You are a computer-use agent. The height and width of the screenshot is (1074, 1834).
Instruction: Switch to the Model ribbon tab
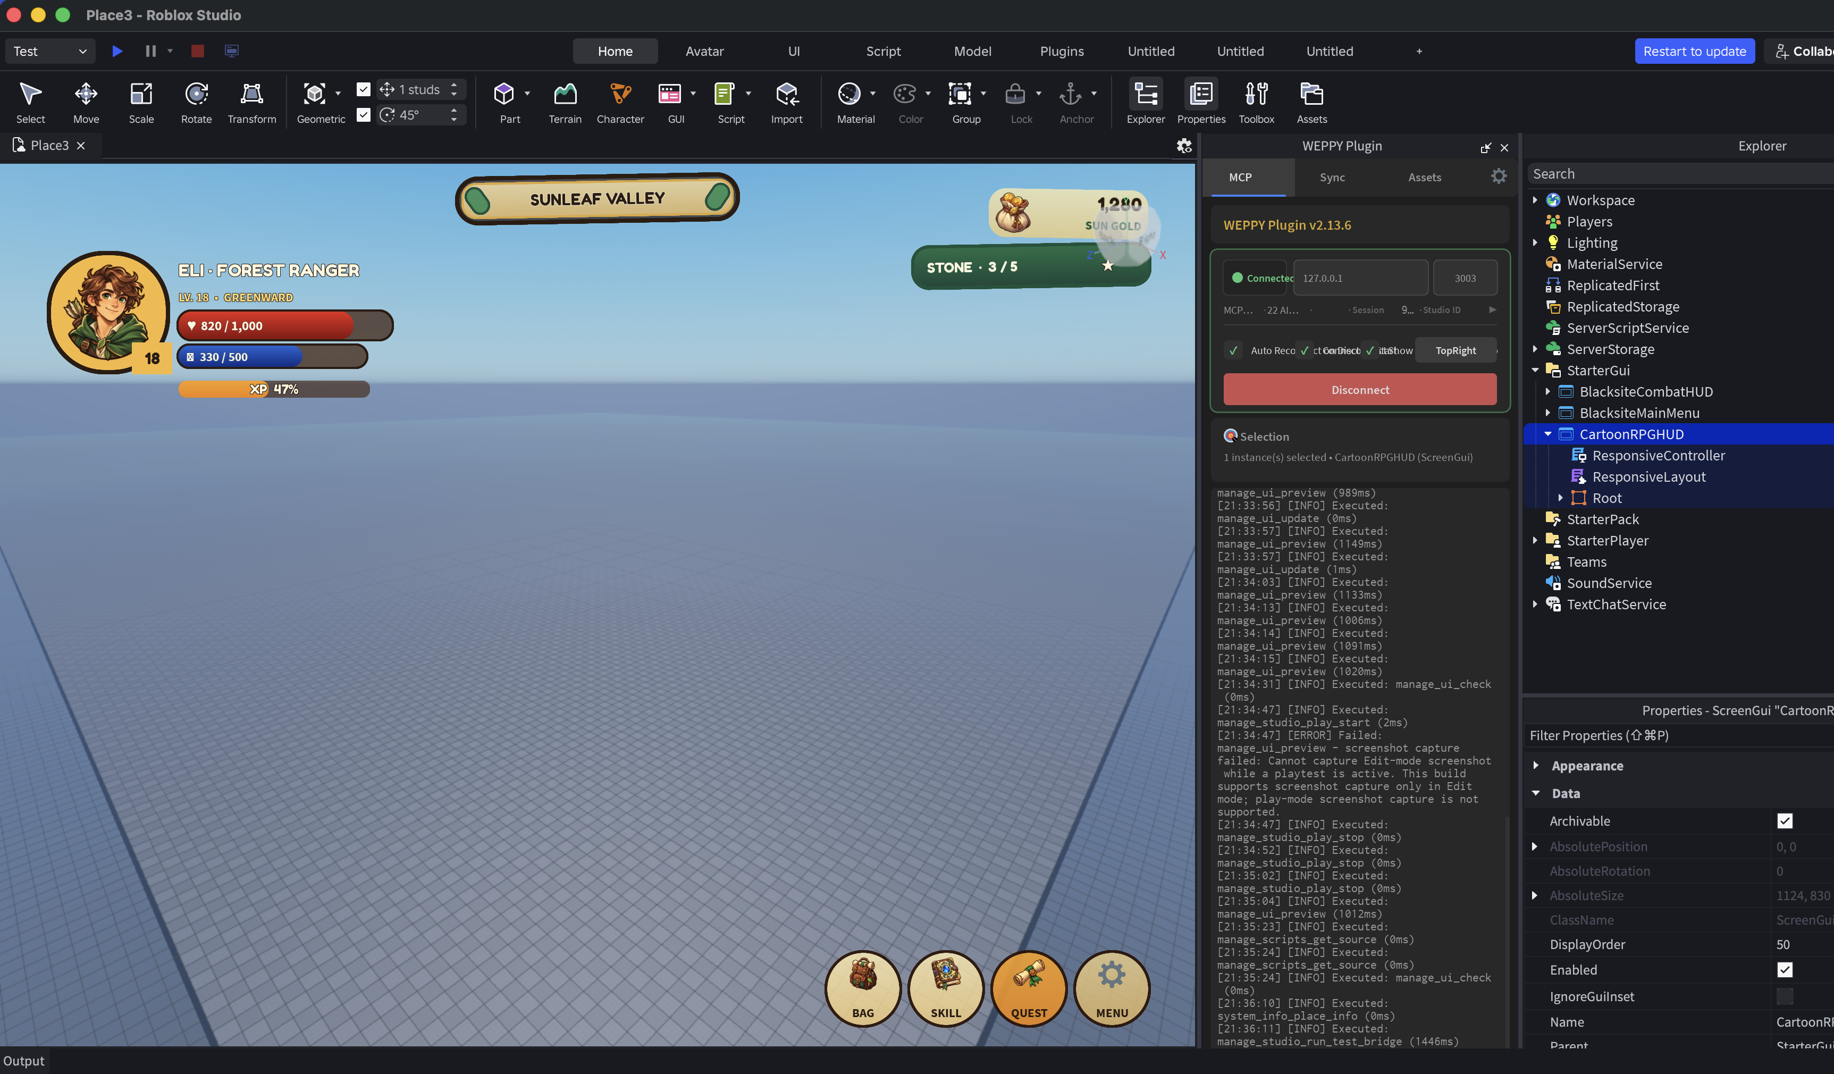pyautogui.click(x=972, y=51)
